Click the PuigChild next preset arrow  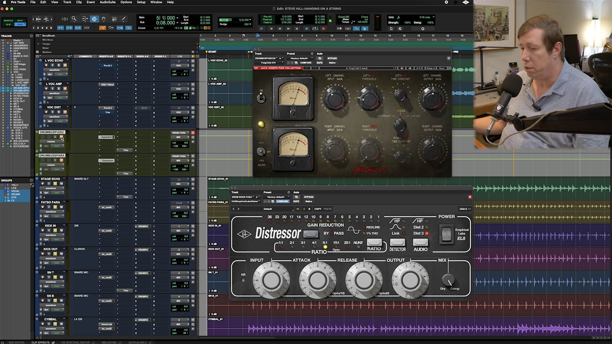(x=410, y=68)
